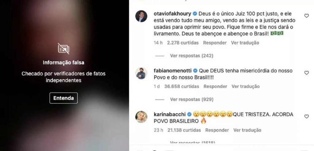View 36.658 curtidas likes list
This screenshot has height=151, width=314.
(x=182, y=87)
